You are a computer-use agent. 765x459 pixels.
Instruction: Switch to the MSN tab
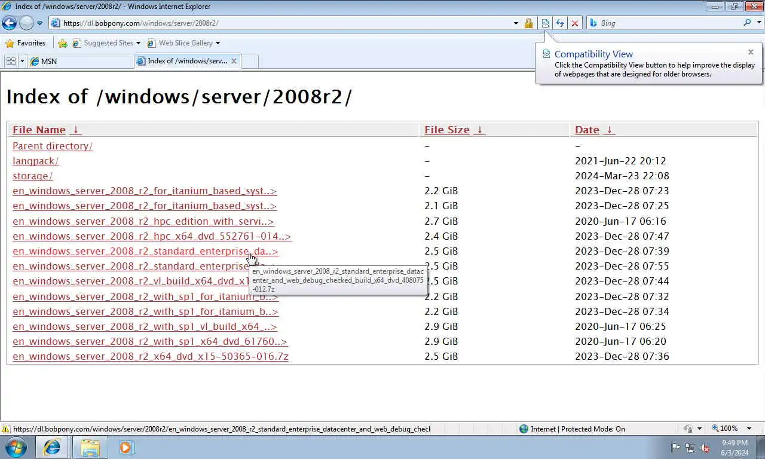click(81, 61)
